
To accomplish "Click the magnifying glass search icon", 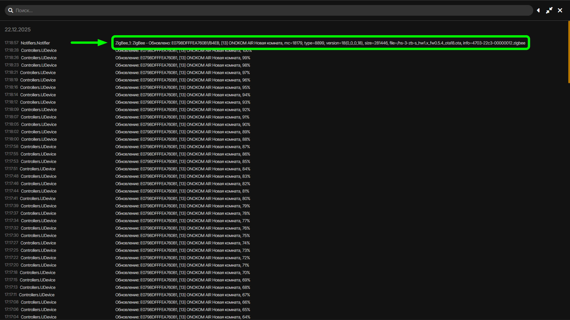I will (x=11, y=11).
